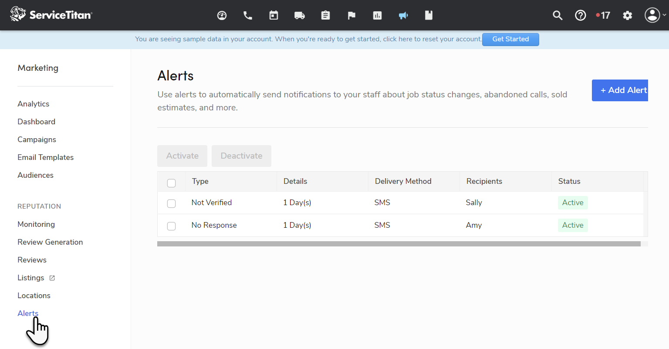Tick the select-all checkbox in table header
Image resolution: width=669 pixels, height=349 pixels.
point(172,183)
